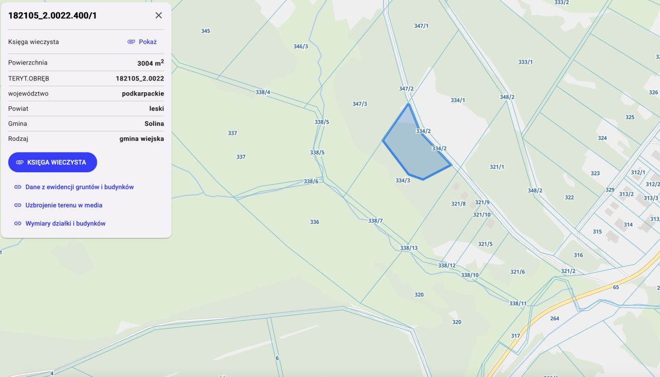
Task: Click the paperclip icon beside Pokaż
Action: pos(131,42)
